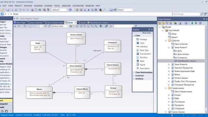This screenshot has height=117, width=208.
Task: Expand the Меню tree node
Action: [169, 74]
